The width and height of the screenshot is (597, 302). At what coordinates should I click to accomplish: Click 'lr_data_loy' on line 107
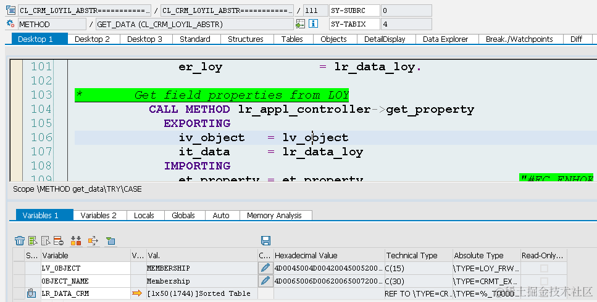322,152
